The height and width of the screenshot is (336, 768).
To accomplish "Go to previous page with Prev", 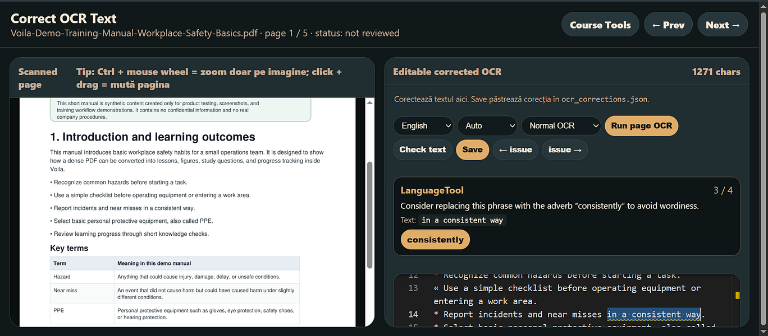I will [668, 25].
